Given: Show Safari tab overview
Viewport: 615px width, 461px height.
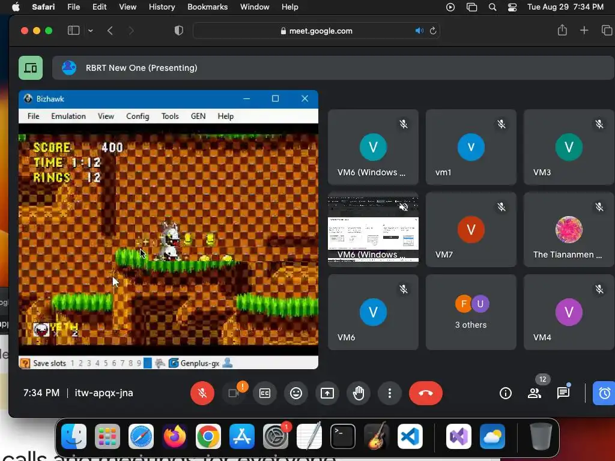Looking at the screenshot, I should 607,30.
